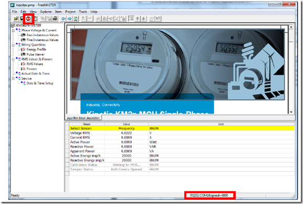Collapse the RMS Values & Powers node
Screen dimensions: 303x204
pyautogui.click(x=13, y=59)
